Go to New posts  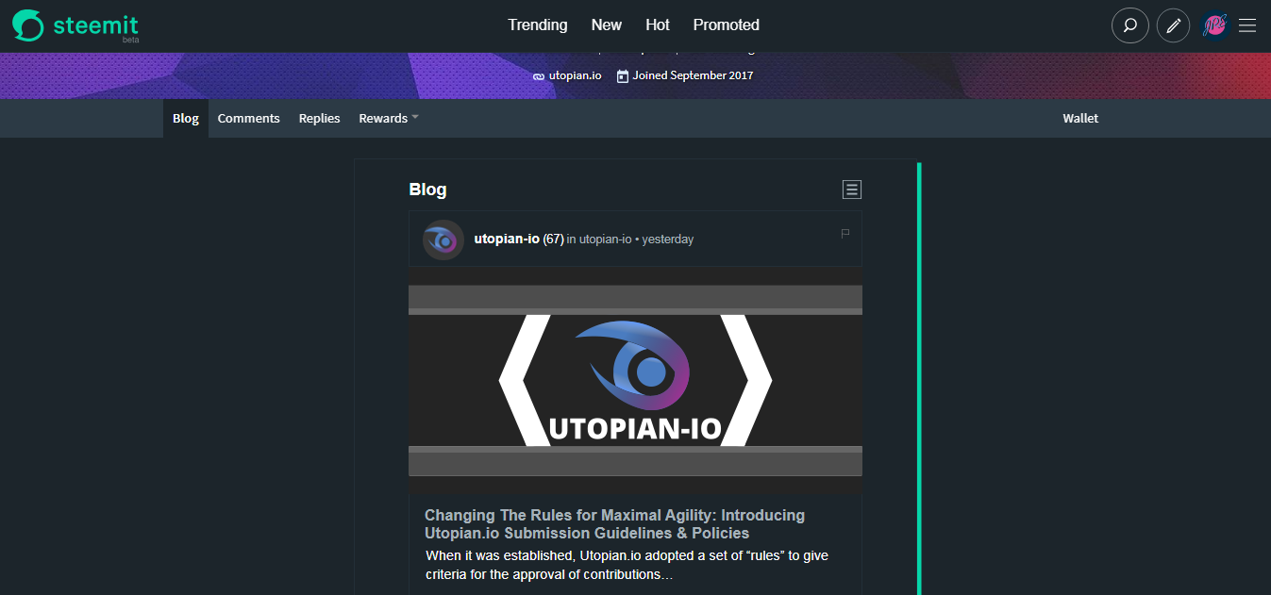(x=607, y=25)
